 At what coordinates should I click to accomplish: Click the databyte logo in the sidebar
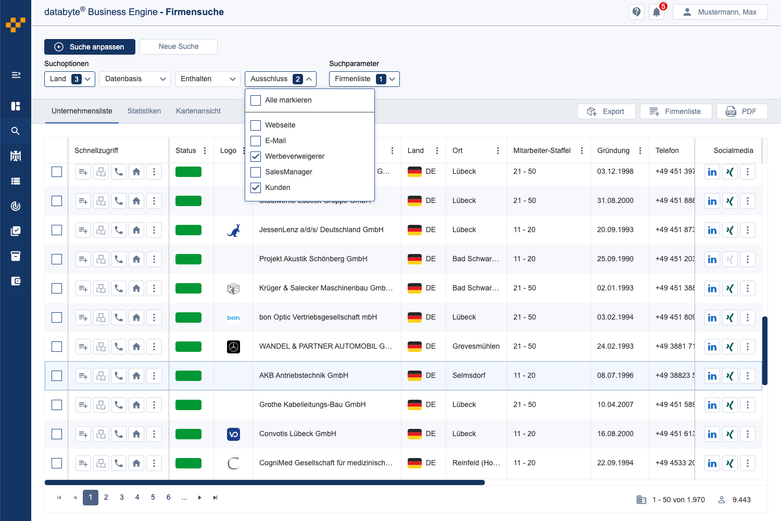16,24
